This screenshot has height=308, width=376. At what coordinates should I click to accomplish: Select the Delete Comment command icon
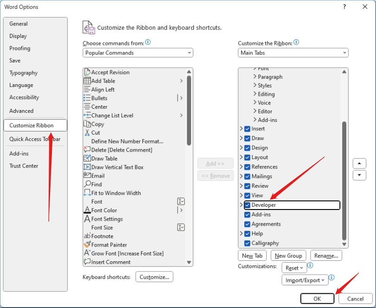(x=87, y=150)
